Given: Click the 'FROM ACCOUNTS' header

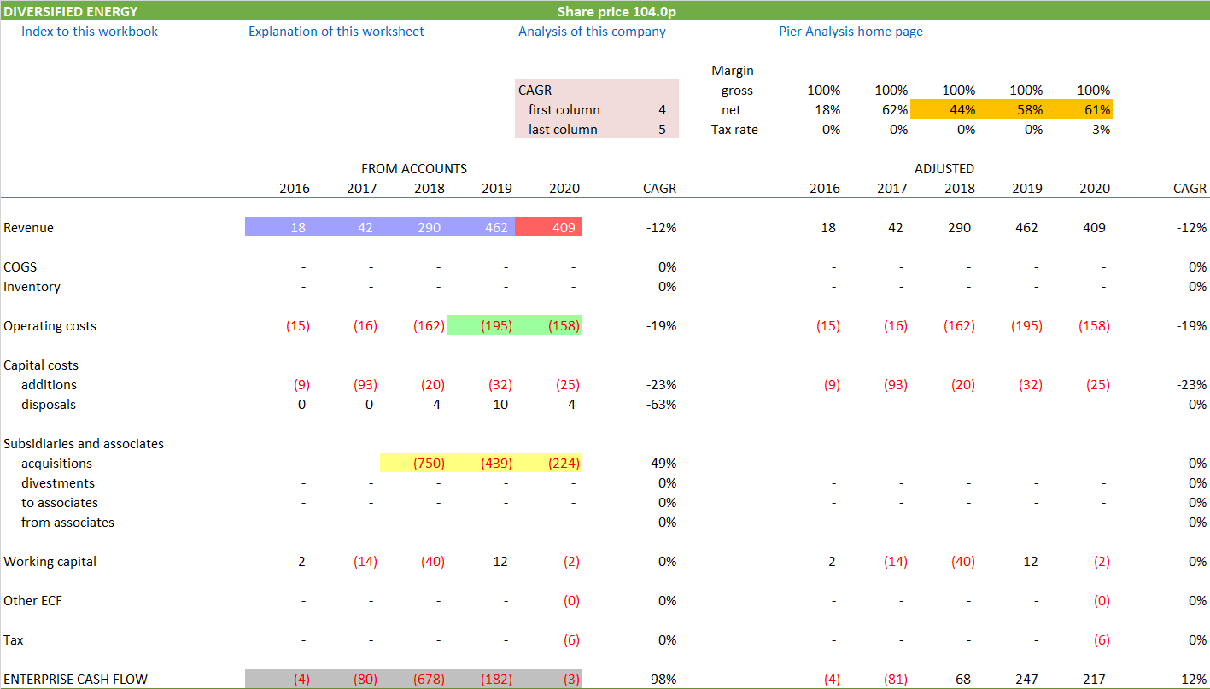Looking at the screenshot, I should tap(414, 169).
